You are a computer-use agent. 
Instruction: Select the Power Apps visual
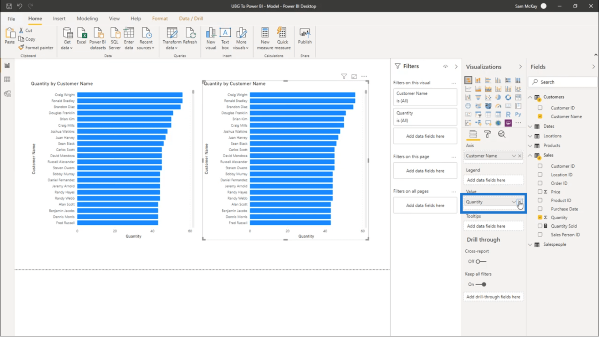(508, 123)
